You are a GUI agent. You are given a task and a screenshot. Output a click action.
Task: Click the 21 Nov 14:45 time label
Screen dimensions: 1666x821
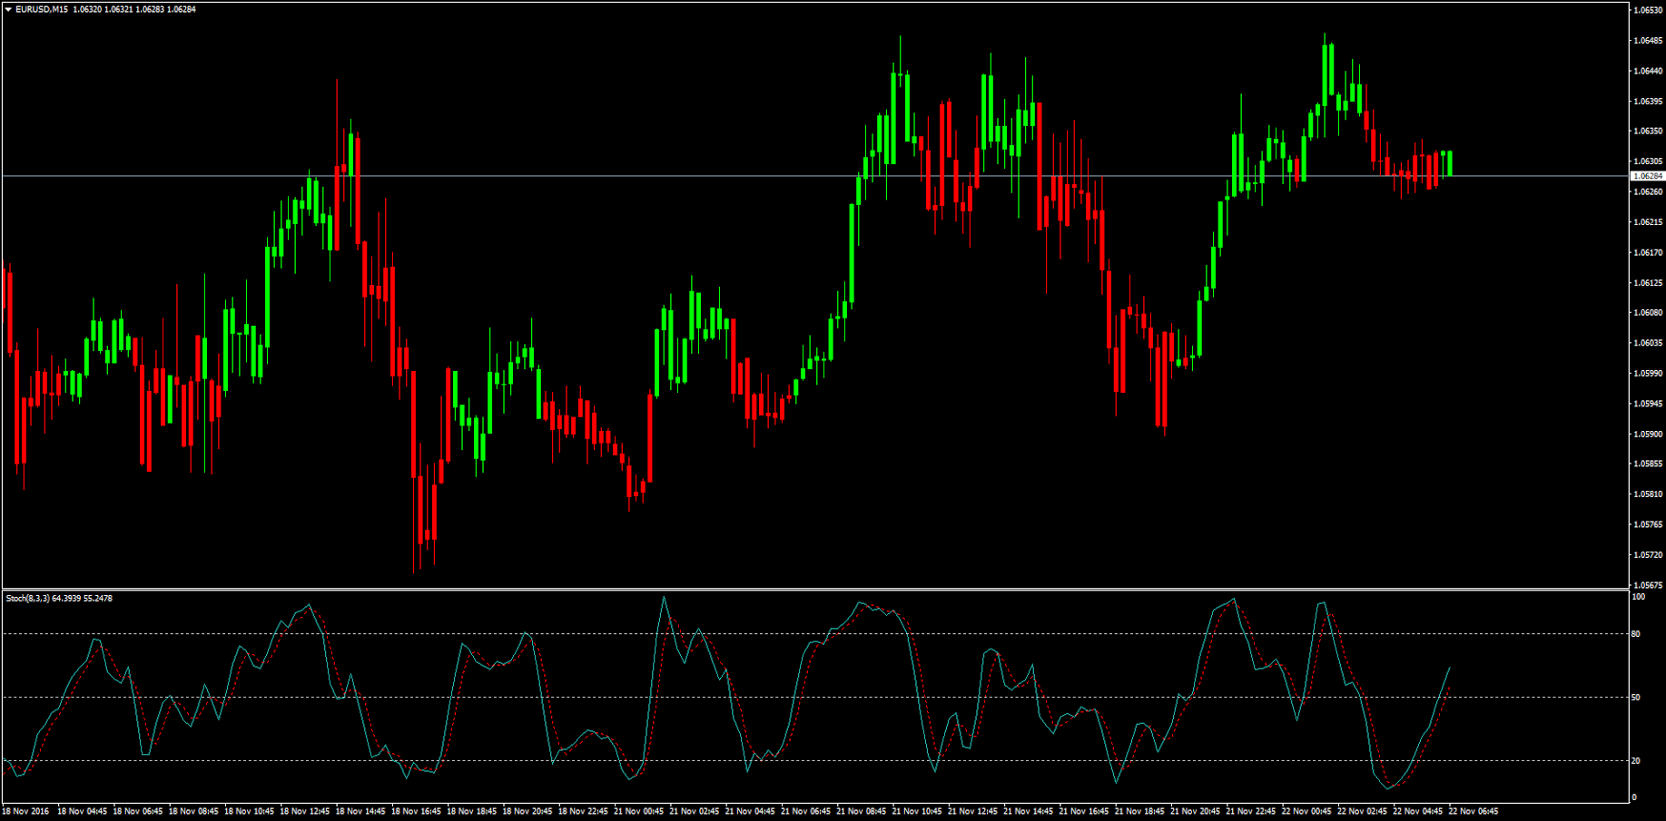point(1029,811)
